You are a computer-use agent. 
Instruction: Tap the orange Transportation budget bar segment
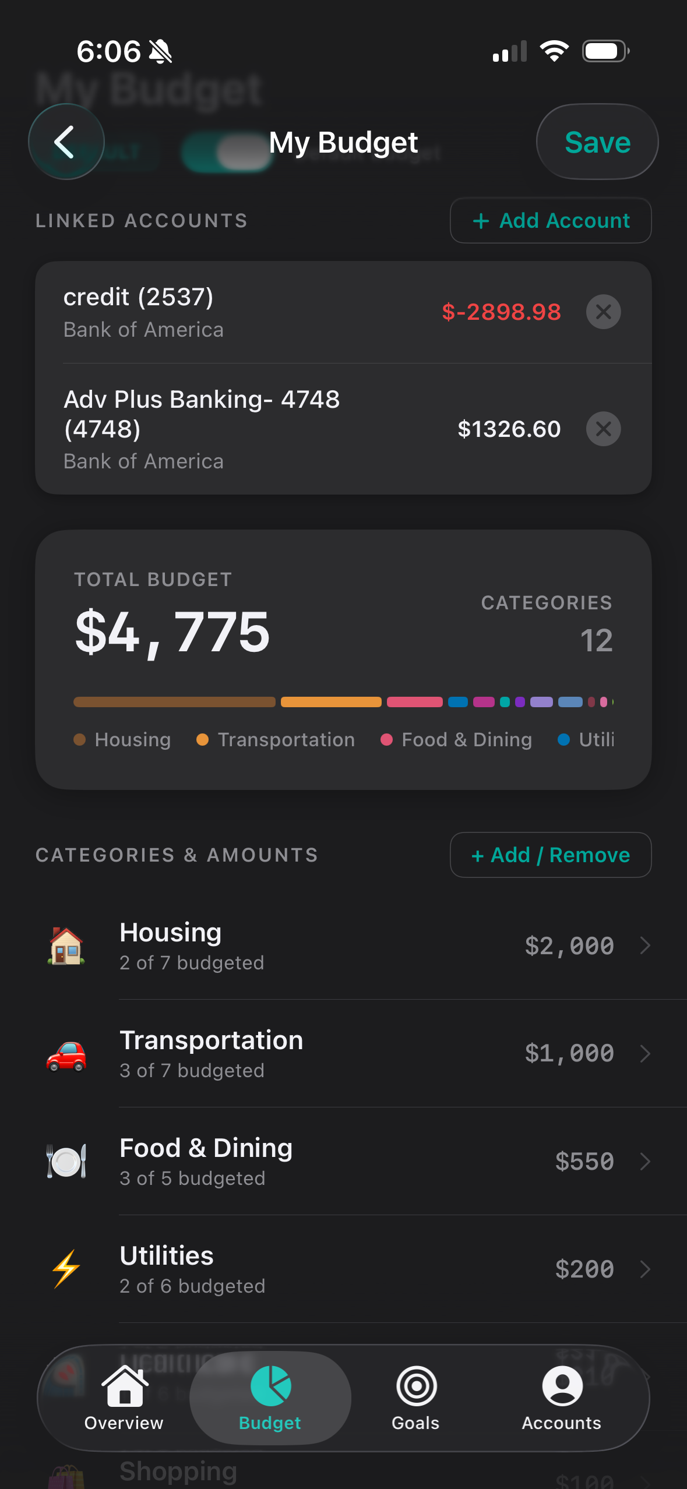point(331,702)
